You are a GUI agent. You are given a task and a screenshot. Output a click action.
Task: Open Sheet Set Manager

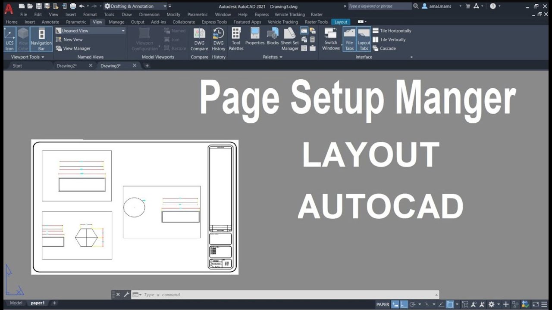pos(290,39)
